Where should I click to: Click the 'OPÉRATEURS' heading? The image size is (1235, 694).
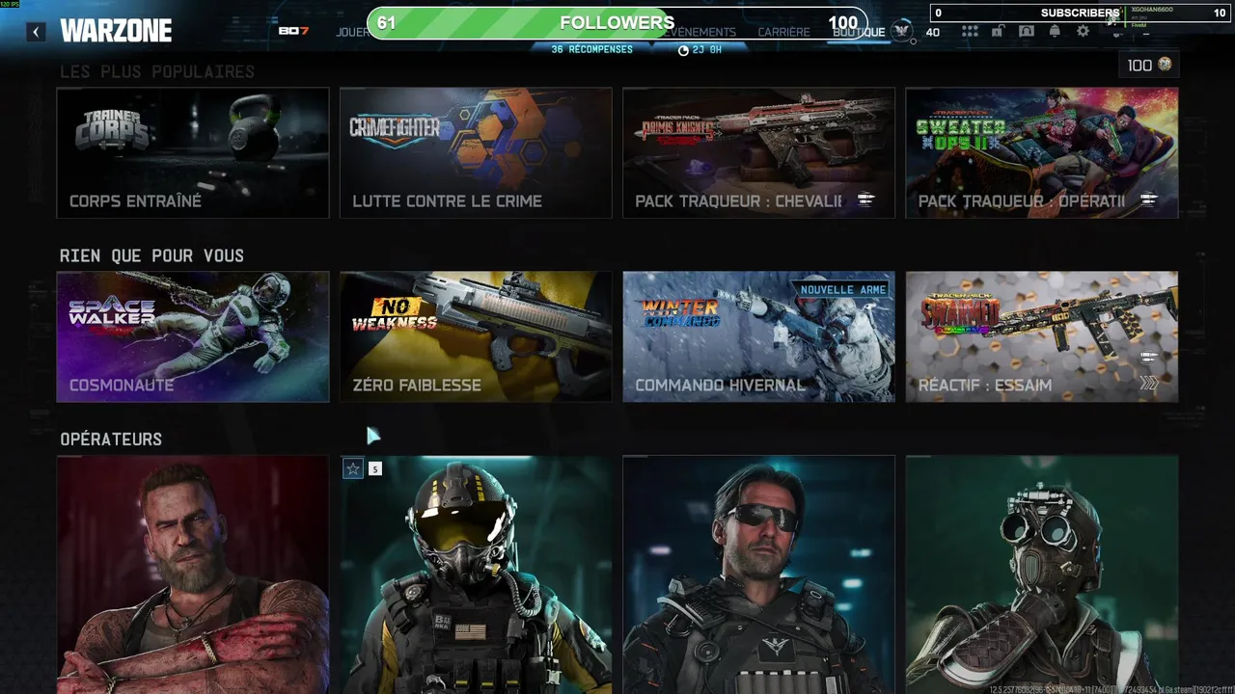(x=111, y=440)
